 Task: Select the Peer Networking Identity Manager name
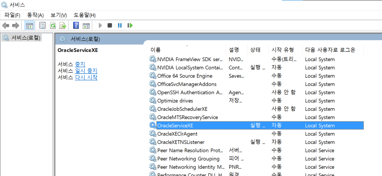pos(190,167)
